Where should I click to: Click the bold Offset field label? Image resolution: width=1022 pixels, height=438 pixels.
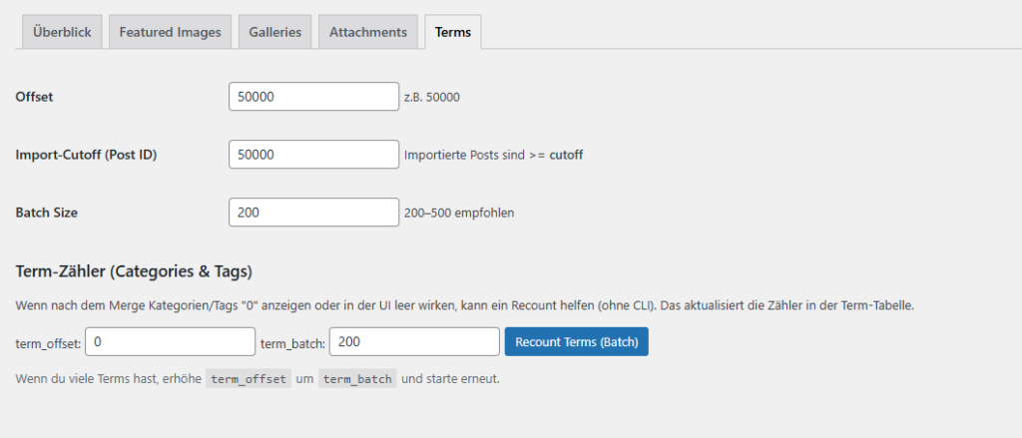[35, 97]
